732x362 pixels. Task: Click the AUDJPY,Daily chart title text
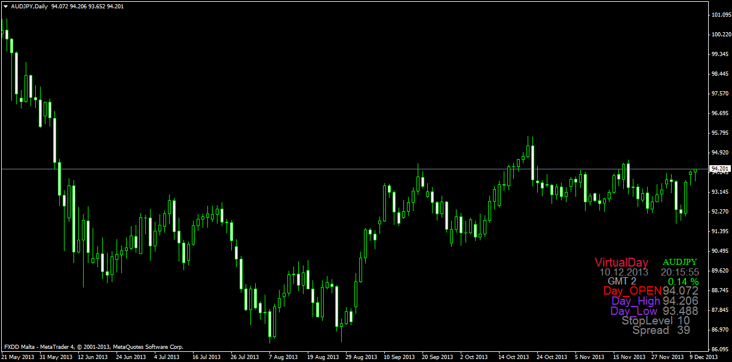[30, 6]
